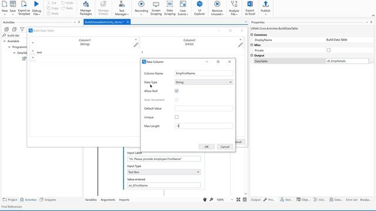Collapse the DataTable tree node
This screenshot has height=211, width=376.
[14, 53]
